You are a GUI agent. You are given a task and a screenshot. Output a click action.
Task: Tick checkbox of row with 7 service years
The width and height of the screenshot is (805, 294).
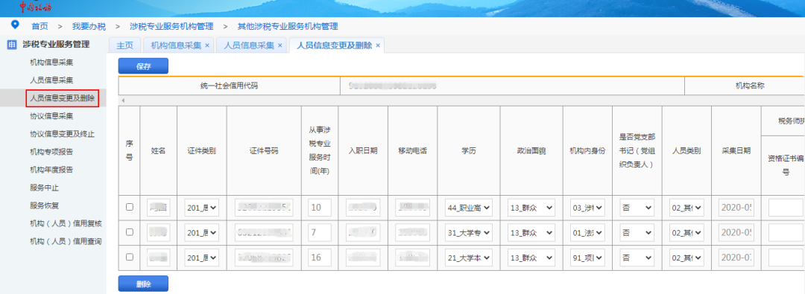pos(130,232)
